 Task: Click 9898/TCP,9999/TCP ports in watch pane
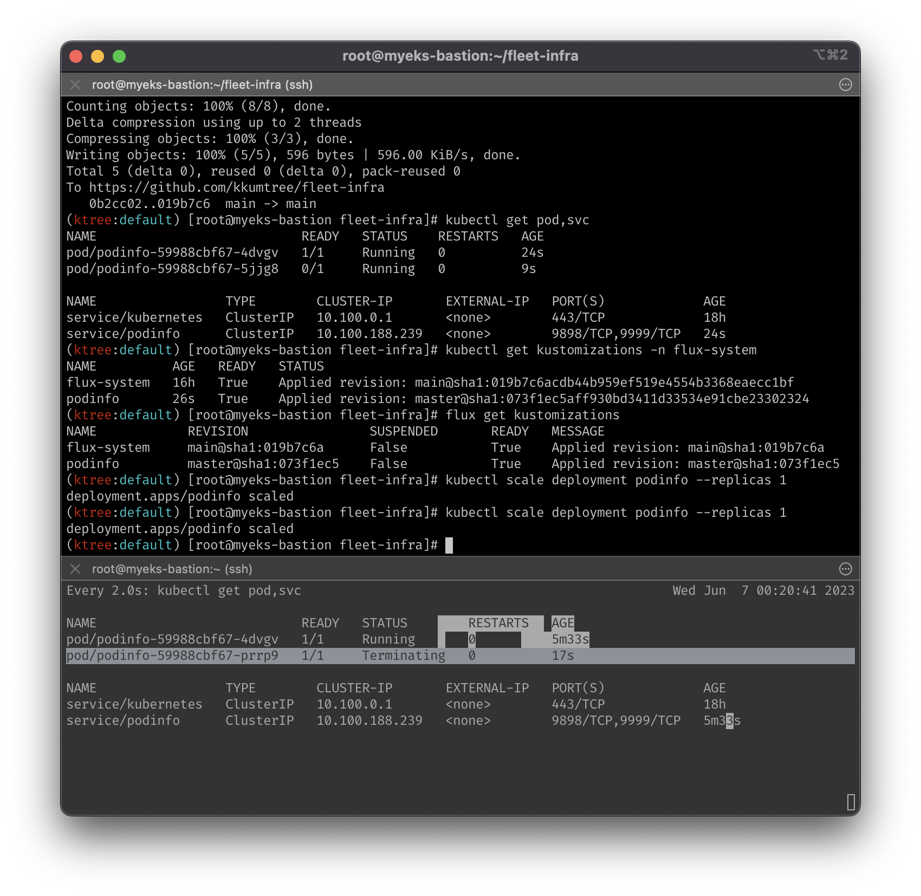pos(616,720)
